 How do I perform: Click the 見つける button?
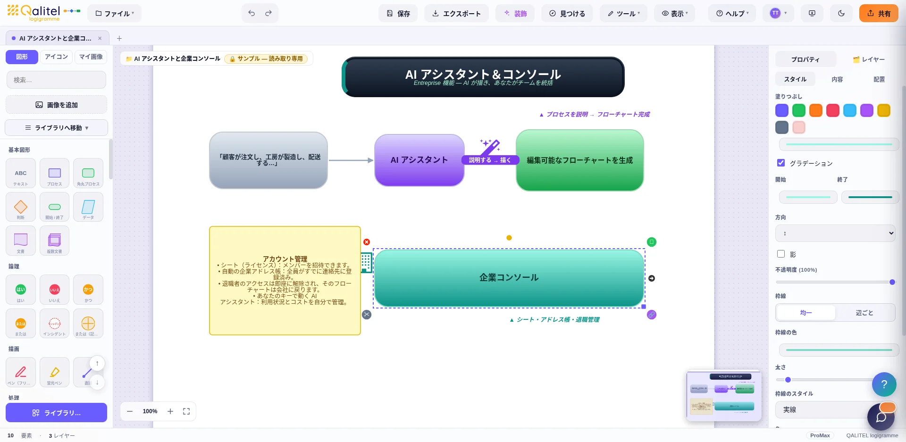567,13
